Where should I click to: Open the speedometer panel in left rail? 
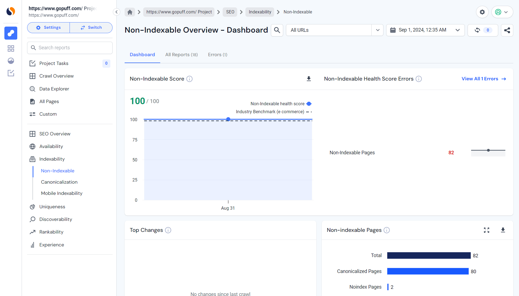[x=11, y=61]
